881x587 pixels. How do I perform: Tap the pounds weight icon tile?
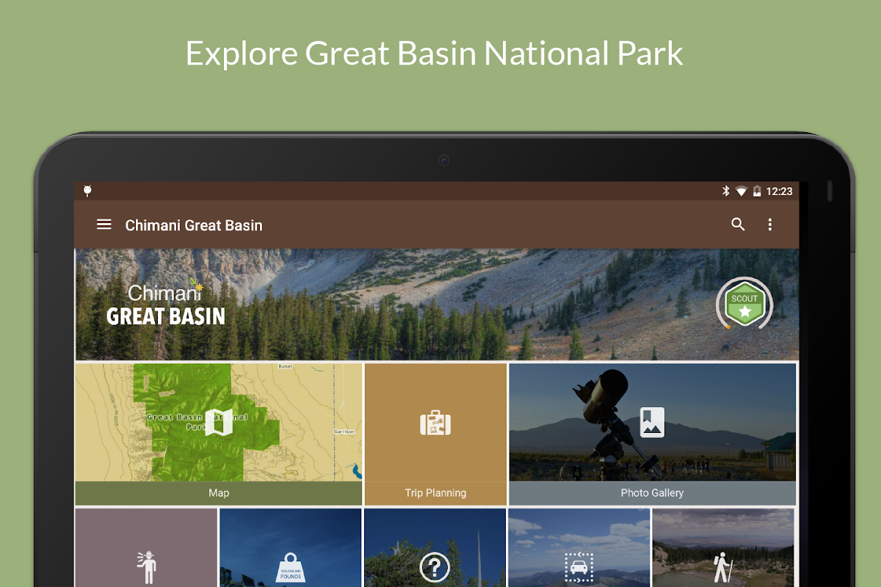[x=291, y=548]
